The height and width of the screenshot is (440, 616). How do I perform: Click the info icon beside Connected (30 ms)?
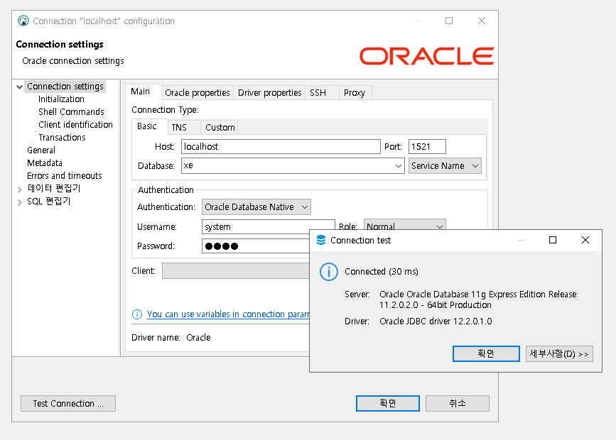(x=329, y=272)
